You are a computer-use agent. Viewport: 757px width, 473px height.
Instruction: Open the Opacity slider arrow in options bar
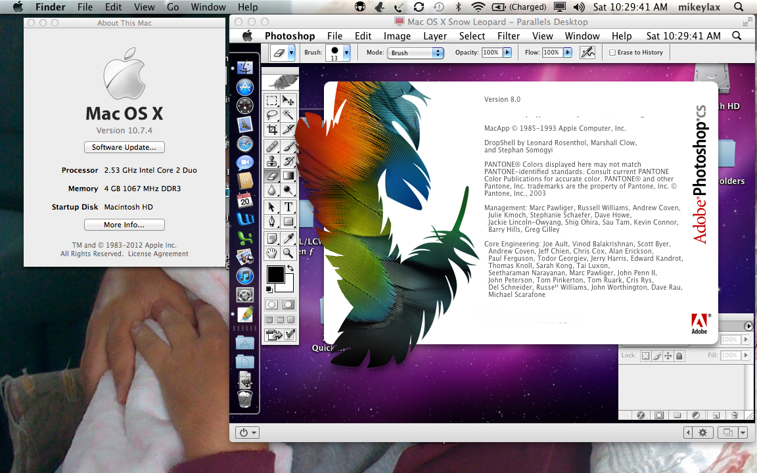tap(507, 52)
